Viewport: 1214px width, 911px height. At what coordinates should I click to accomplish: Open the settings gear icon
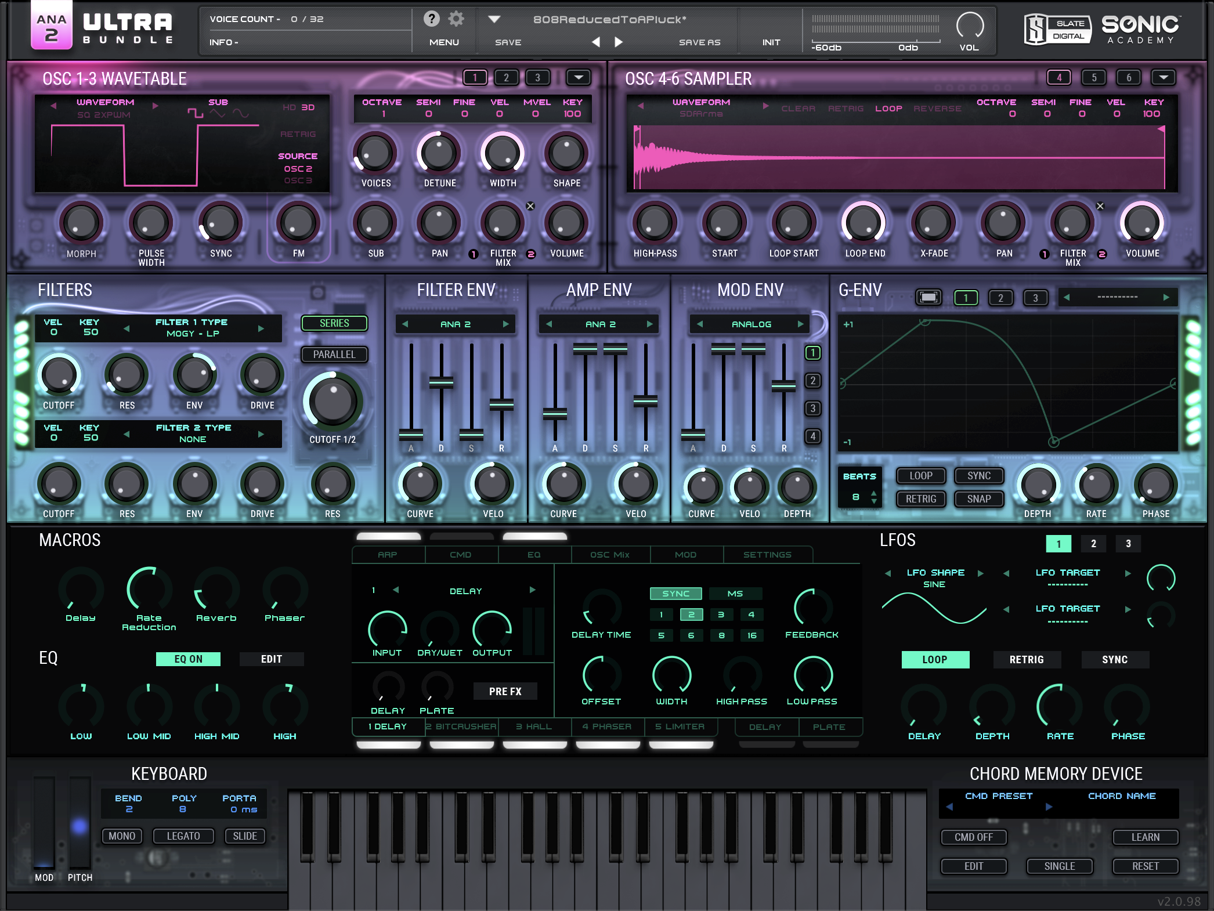(457, 19)
